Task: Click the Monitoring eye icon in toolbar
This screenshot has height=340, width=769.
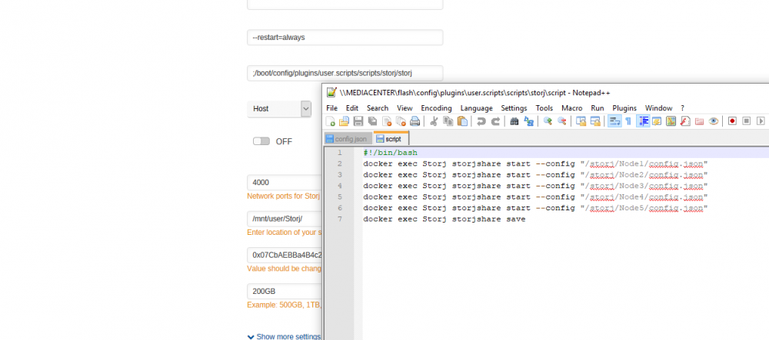Action: point(714,120)
